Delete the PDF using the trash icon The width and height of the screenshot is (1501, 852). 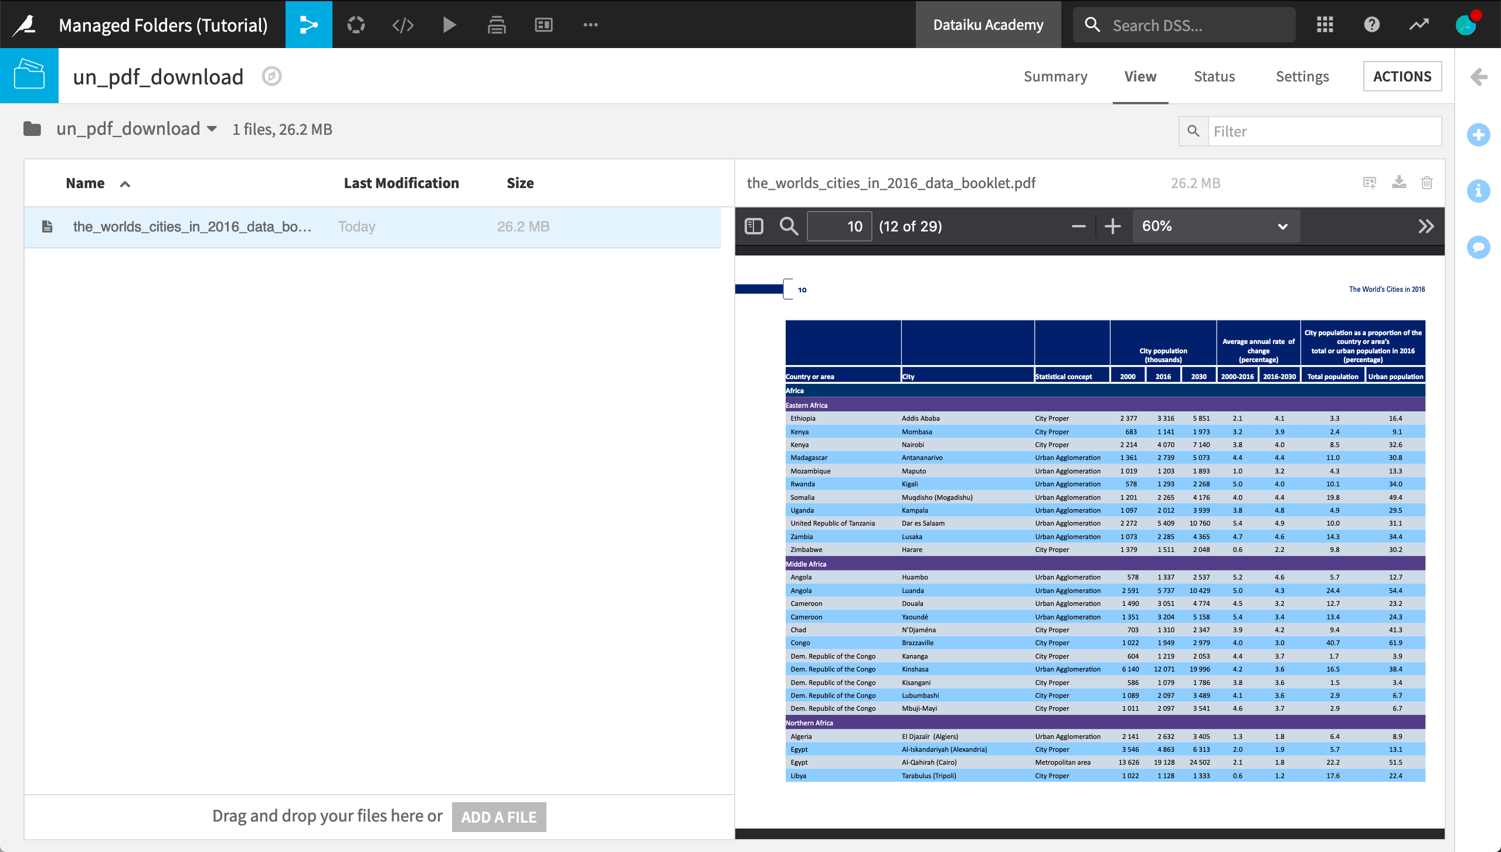[x=1427, y=182]
